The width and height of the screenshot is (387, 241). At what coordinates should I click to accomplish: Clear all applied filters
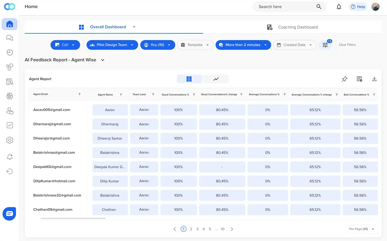click(347, 45)
